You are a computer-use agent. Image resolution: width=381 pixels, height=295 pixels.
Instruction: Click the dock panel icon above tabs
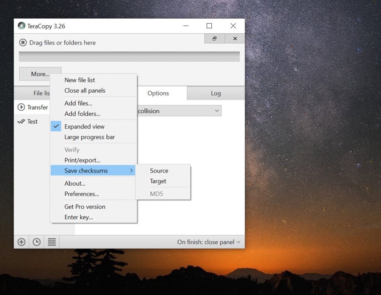214,38
